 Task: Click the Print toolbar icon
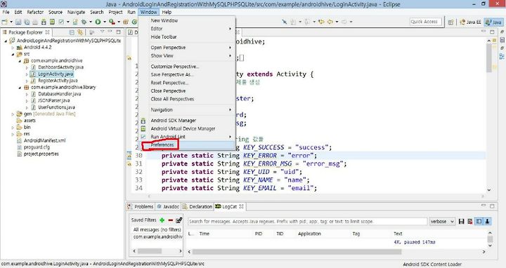(35, 22)
